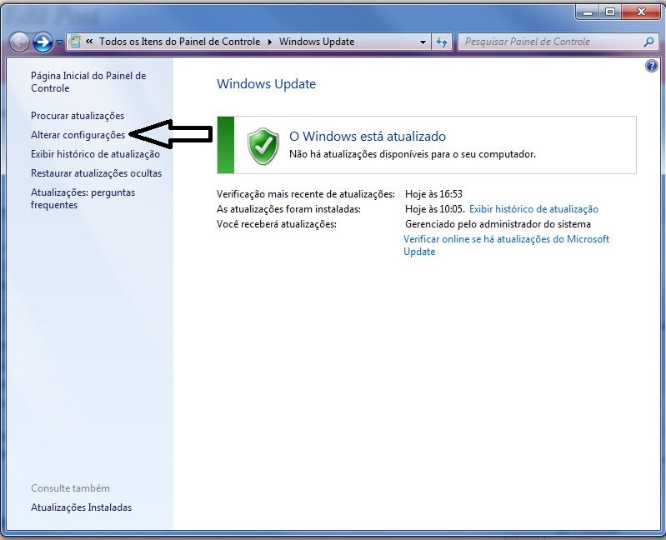Open help with the blue question mark
666x540 pixels.
click(652, 67)
